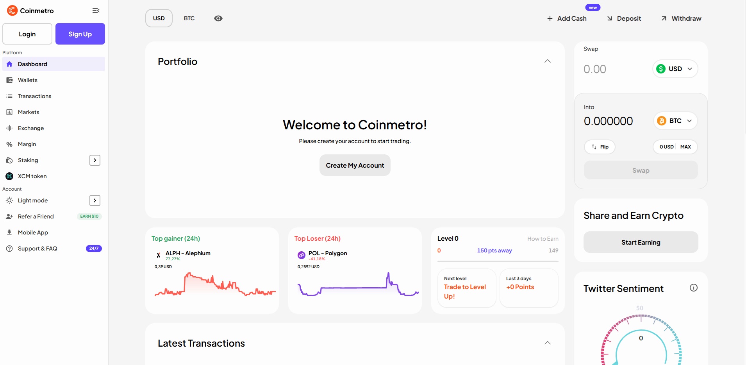The image size is (746, 365).
Task: Click the XCM token icon
Action: (9, 176)
